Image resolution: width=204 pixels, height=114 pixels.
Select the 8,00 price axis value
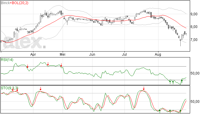coord(194,27)
